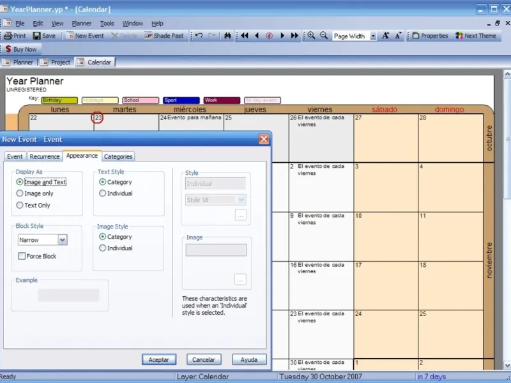Open the Edit menu

pos(38,24)
